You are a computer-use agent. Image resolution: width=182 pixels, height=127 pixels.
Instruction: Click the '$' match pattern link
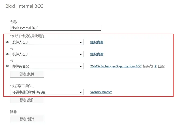point(155,66)
